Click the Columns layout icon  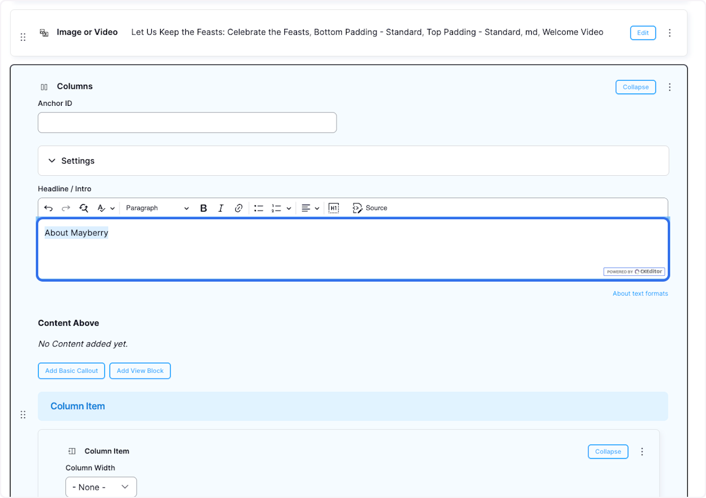pyautogui.click(x=44, y=87)
